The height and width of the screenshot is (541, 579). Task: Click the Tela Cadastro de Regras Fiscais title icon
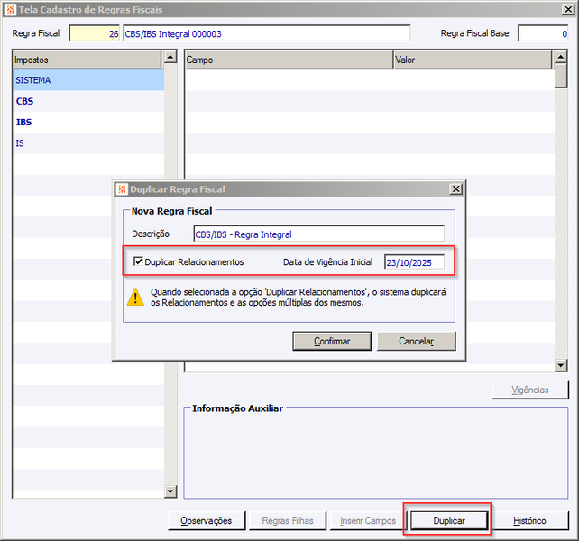(x=10, y=10)
